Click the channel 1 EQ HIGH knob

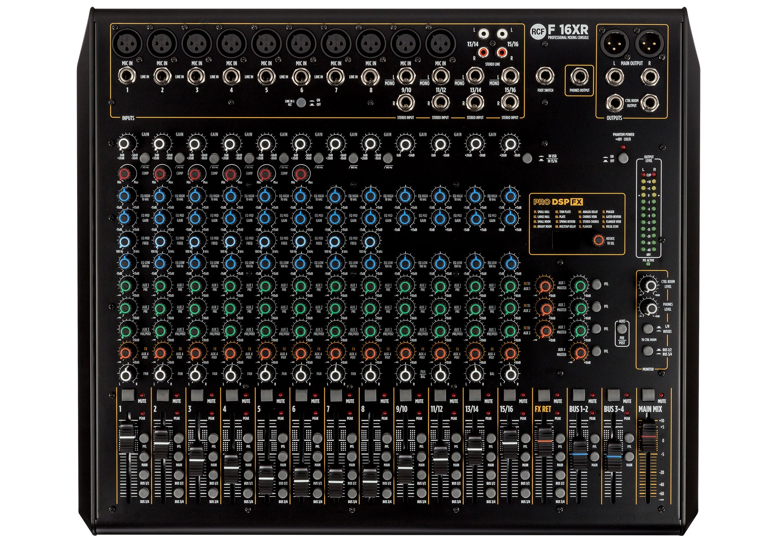pos(125,196)
